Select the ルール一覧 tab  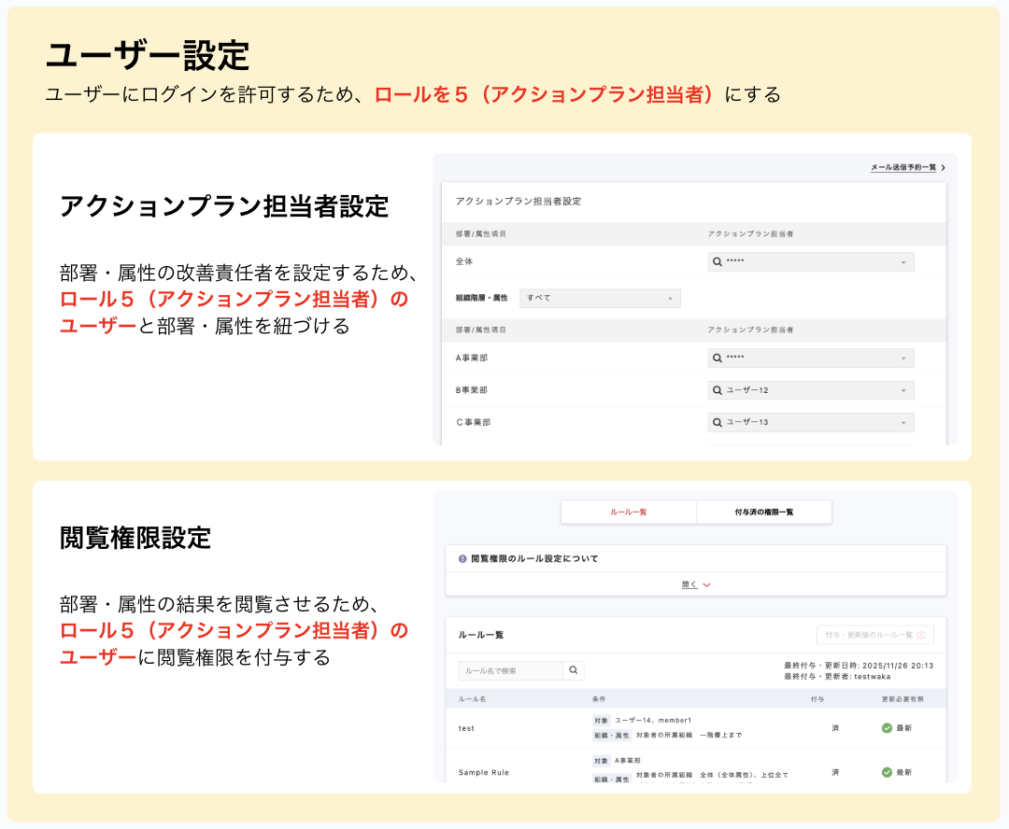coord(629,512)
